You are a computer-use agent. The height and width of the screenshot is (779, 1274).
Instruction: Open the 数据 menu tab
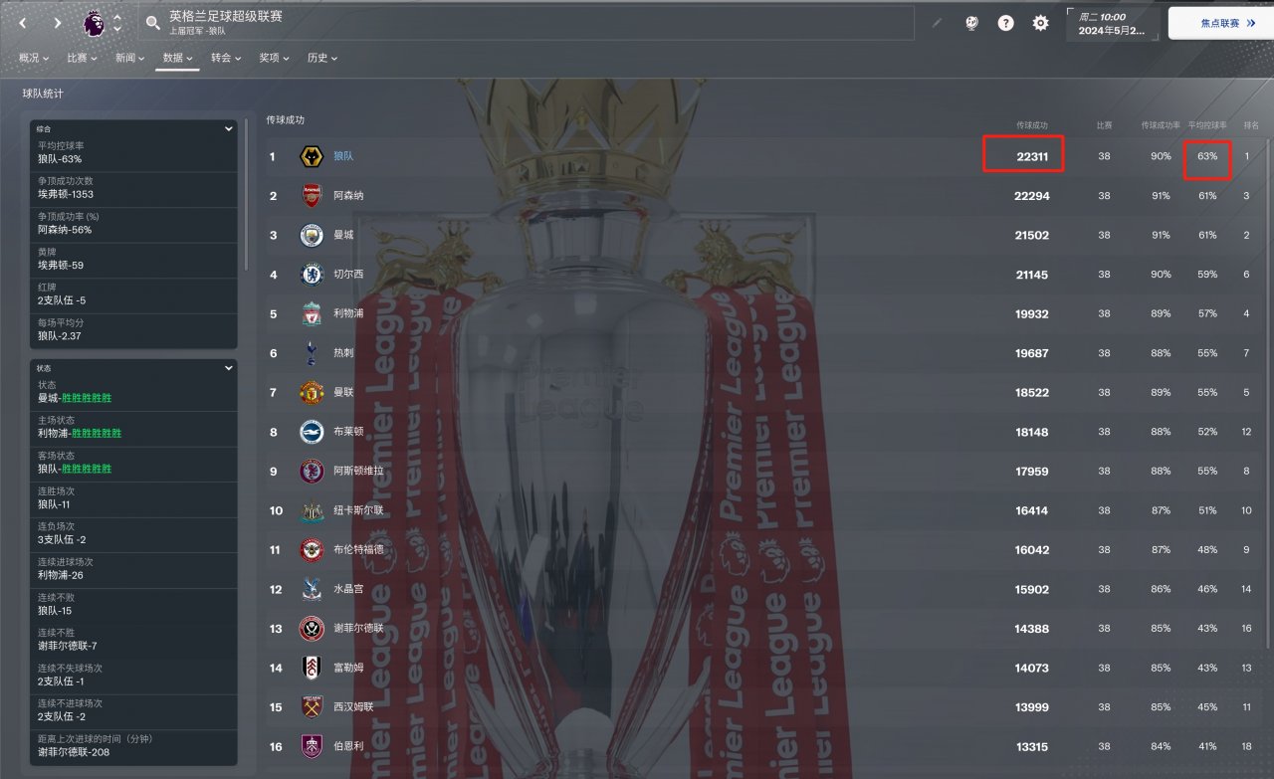pyautogui.click(x=177, y=58)
